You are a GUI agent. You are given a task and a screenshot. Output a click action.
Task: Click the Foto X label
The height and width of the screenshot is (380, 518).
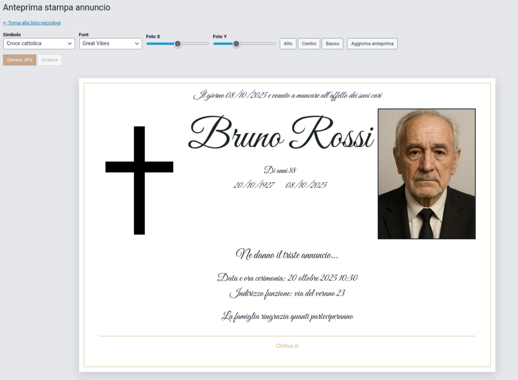coord(153,36)
